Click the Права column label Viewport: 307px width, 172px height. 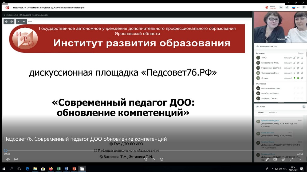[x=301, y=53]
